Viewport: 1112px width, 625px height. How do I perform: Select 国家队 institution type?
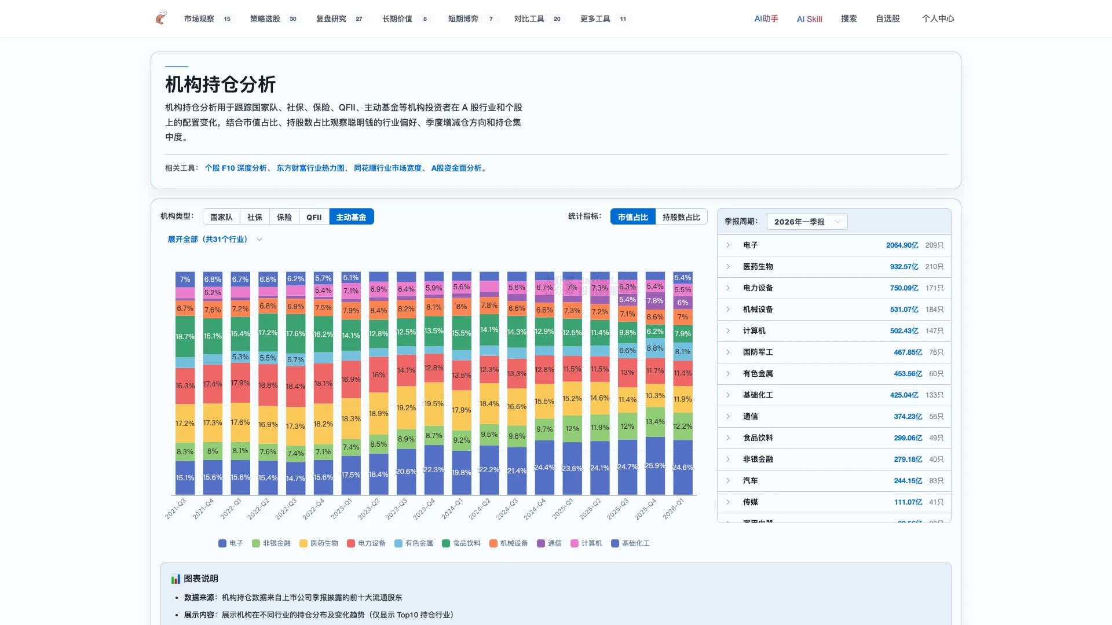[221, 217]
